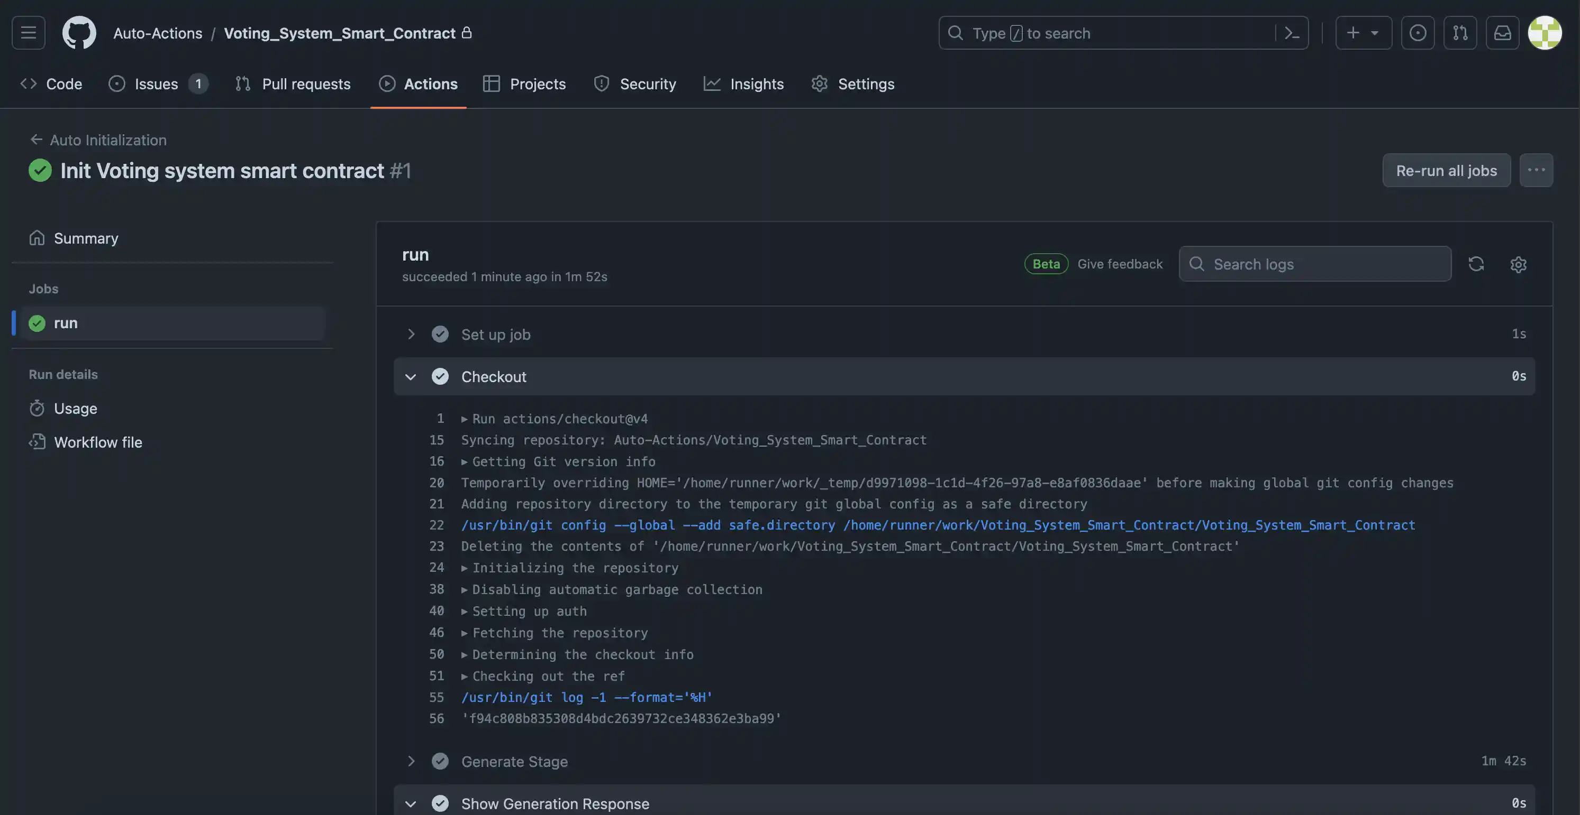Open the GitHub homepage logo
Image resolution: width=1580 pixels, height=815 pixels.
(x=79, y=32)
